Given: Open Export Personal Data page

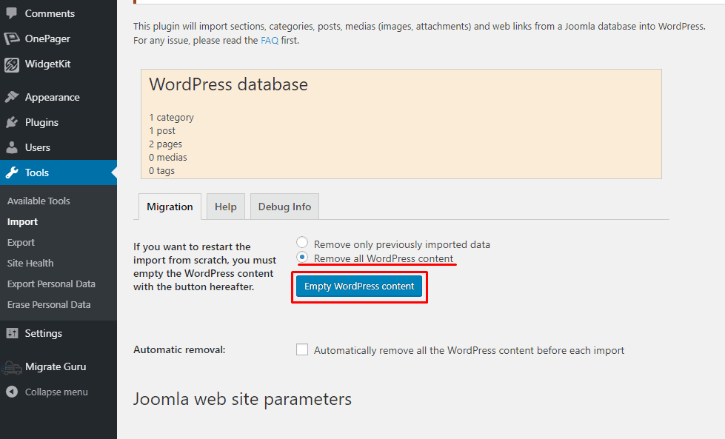Looking at the screenshot, I should pyautogui.click(x=51, y=284).
